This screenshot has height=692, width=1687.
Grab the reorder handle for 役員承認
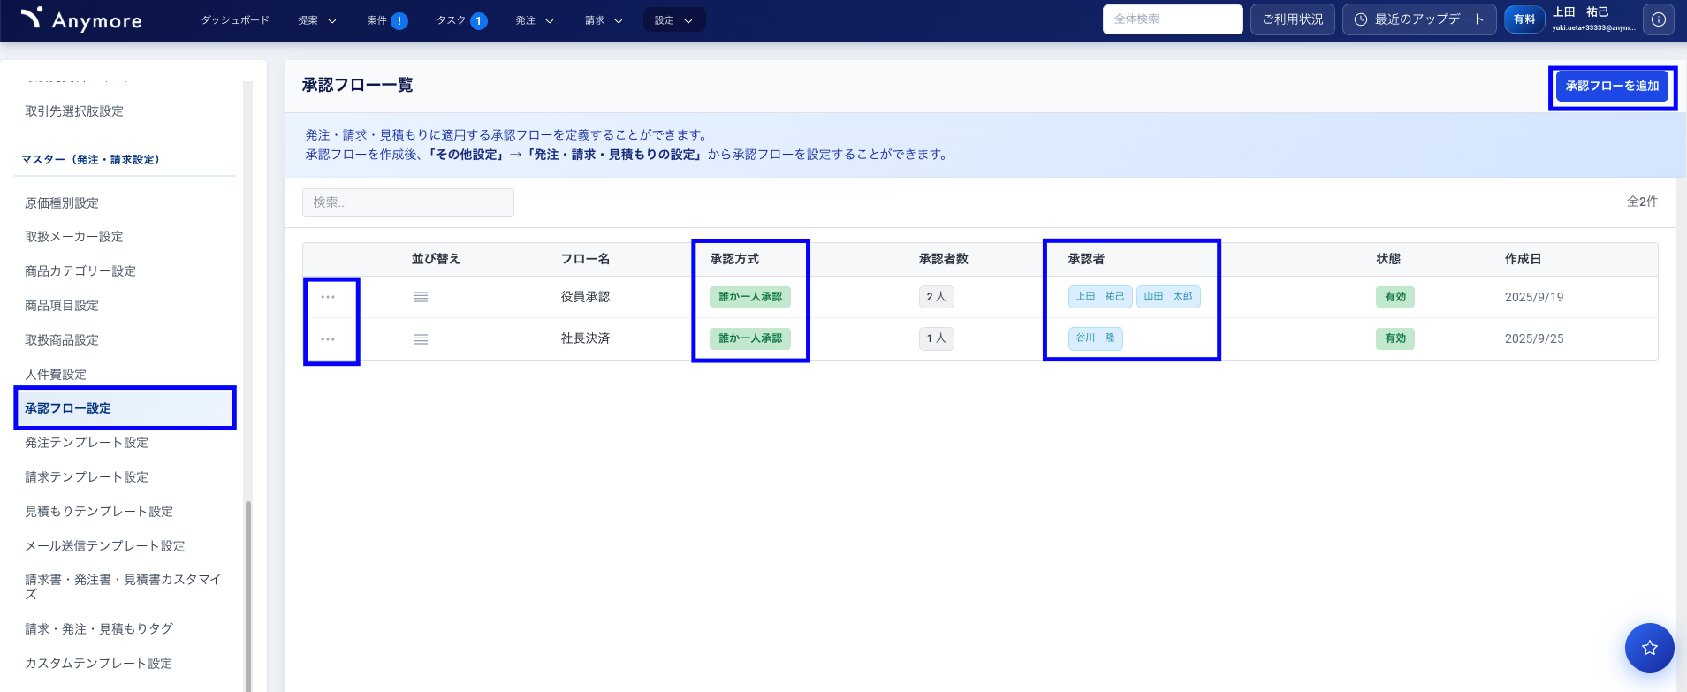(x=421, y=297)
